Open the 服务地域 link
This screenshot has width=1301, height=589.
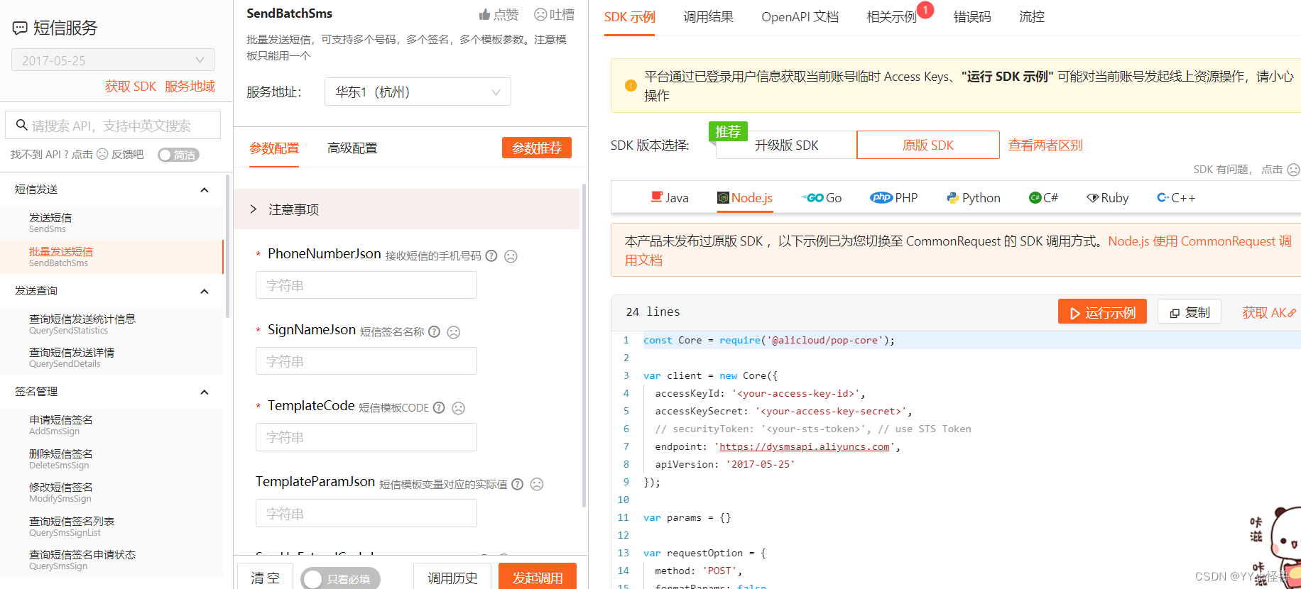click(190, 87)
